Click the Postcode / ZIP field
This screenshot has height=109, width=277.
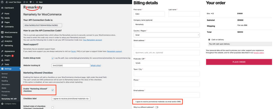167,63
